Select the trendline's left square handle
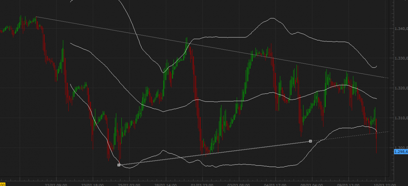This screenshot has width=408, height=186. (x=119, y=165)
